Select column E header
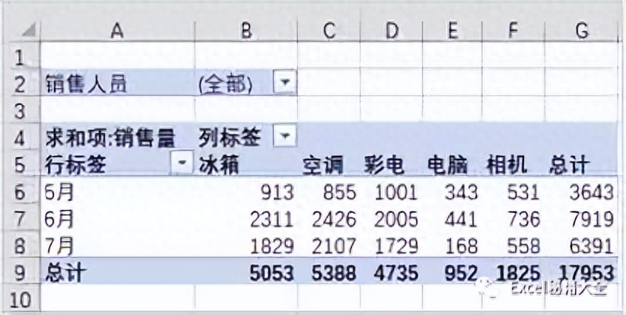The image size is (626, 315). 452,31
